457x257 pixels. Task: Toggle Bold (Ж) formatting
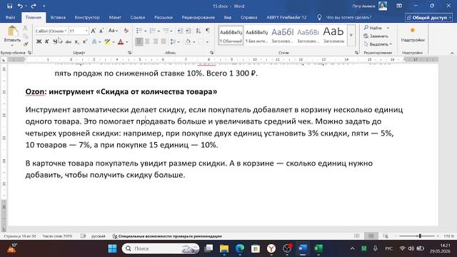pos(39,42)
